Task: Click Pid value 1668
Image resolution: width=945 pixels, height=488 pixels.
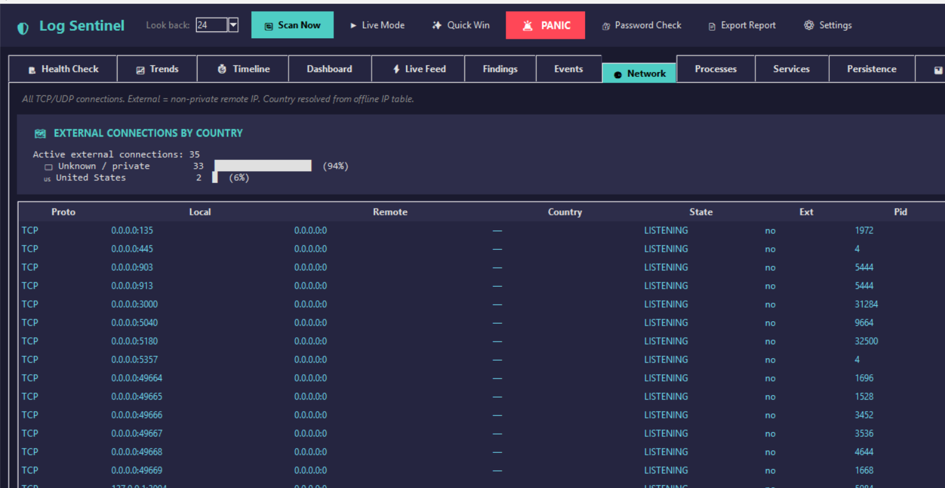Action: pos(864,470)
